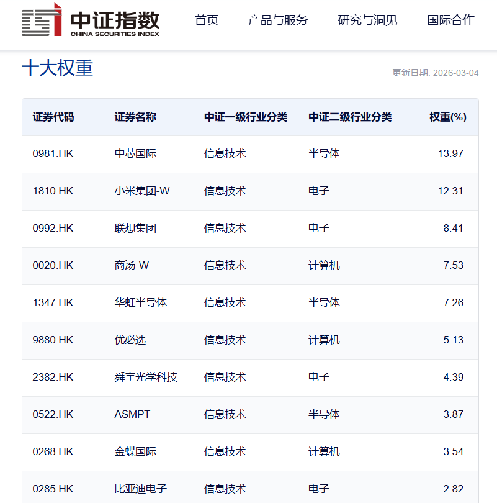
Task: Select code 9880.HK cell
Action: coord(53,340)
